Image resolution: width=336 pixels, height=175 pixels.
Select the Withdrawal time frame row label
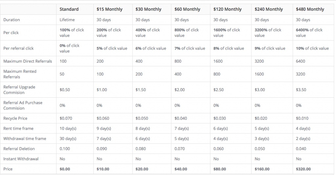tap(25, 139)
